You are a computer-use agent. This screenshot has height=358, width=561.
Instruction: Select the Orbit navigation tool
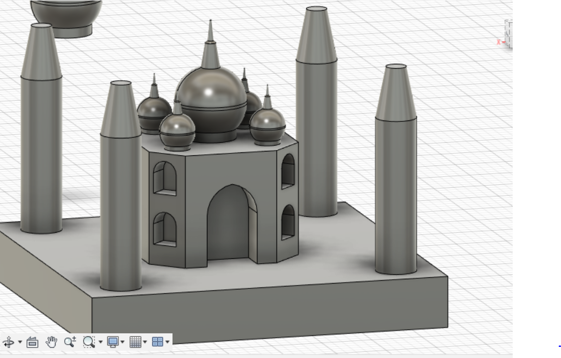click(9, 342)
